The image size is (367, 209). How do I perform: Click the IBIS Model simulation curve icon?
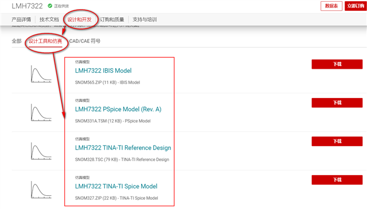(x=41, y=74)
